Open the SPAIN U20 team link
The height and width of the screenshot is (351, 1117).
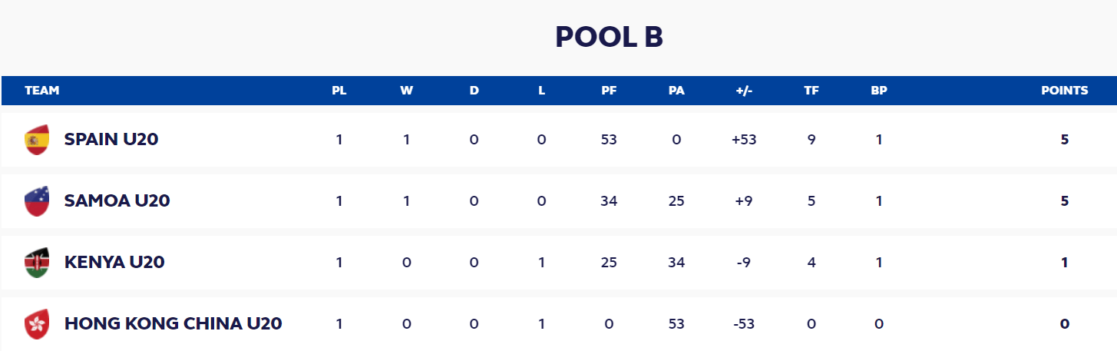111,140
